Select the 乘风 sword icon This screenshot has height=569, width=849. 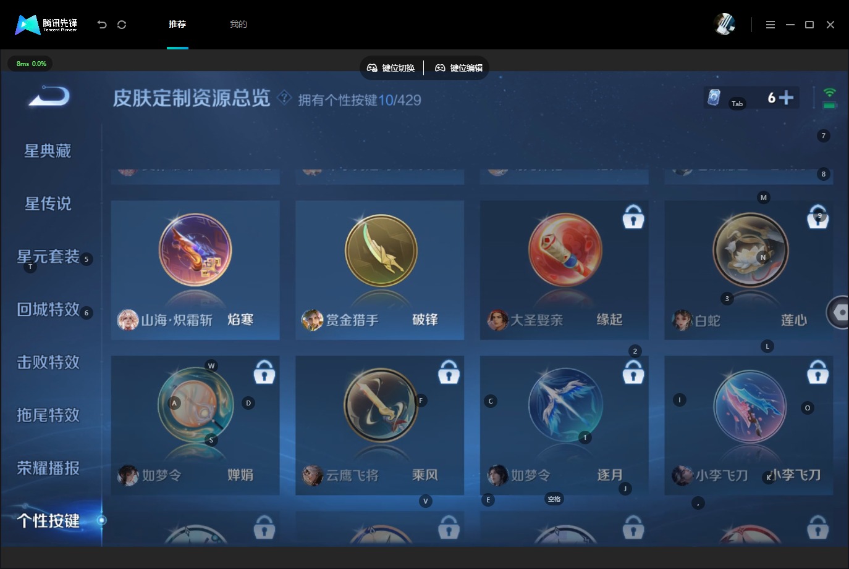pos(381,405)
